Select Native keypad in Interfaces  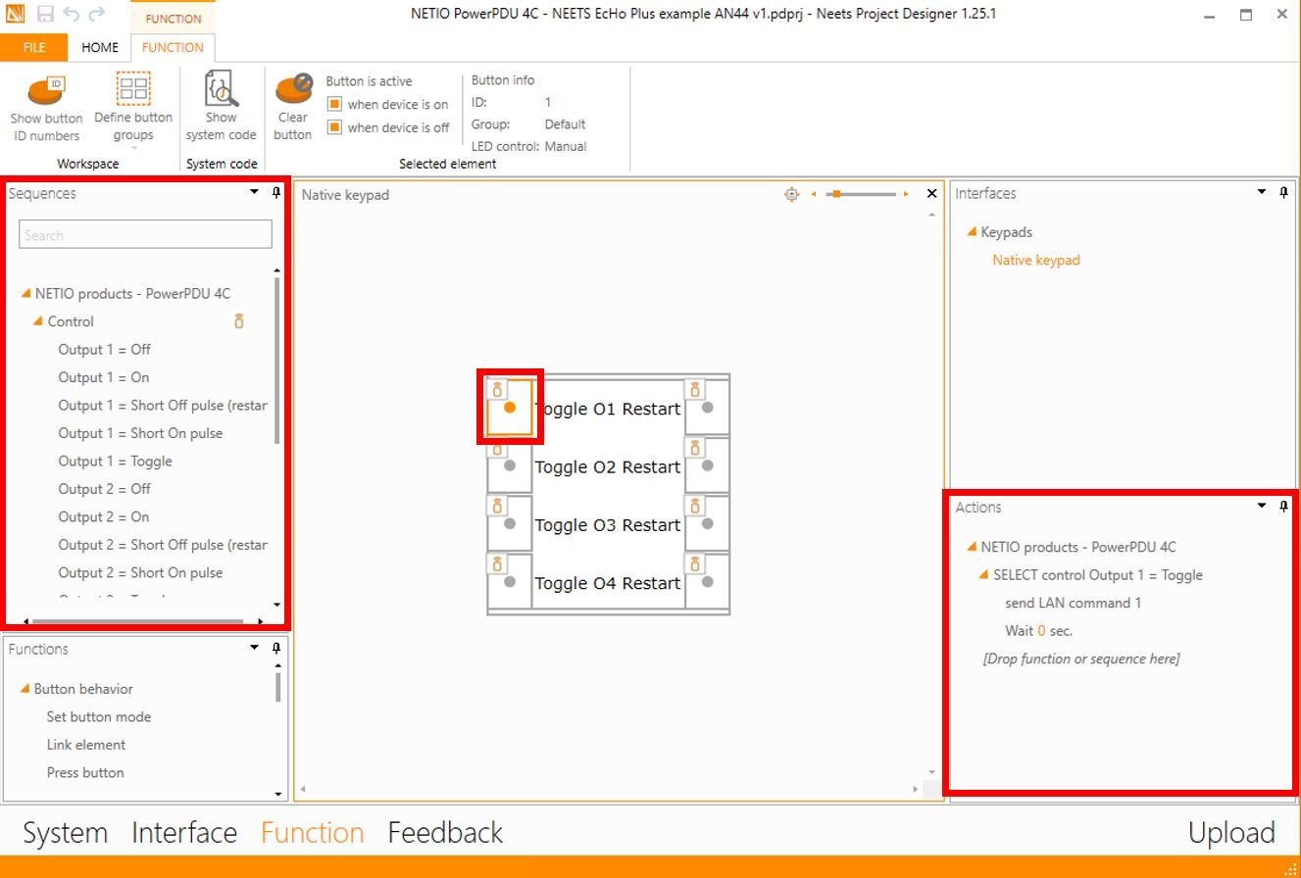click(x=1036, y=260)
